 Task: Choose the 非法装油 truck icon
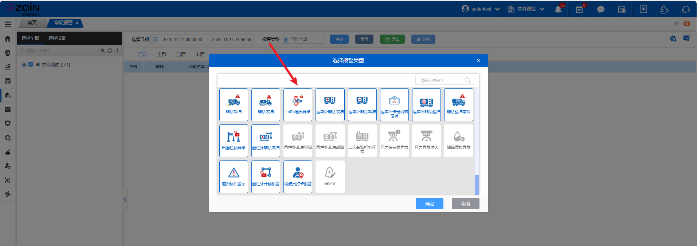point(266,104)
